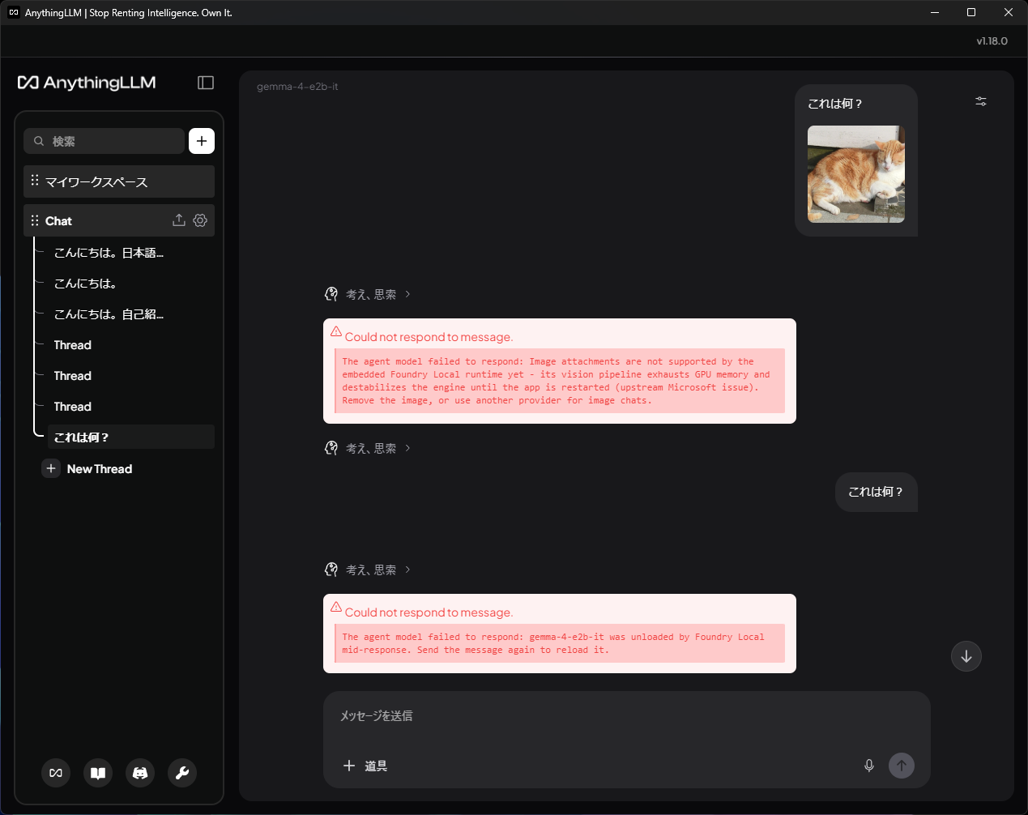Minimize the AnythingLLM window
This screenshot has width=1028, height=815.
pos(935,12)
